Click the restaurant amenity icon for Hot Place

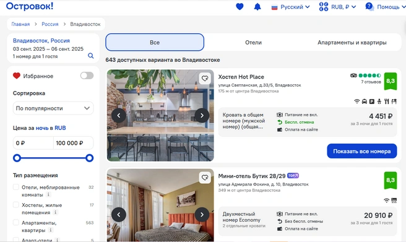(x=387, y=102)
